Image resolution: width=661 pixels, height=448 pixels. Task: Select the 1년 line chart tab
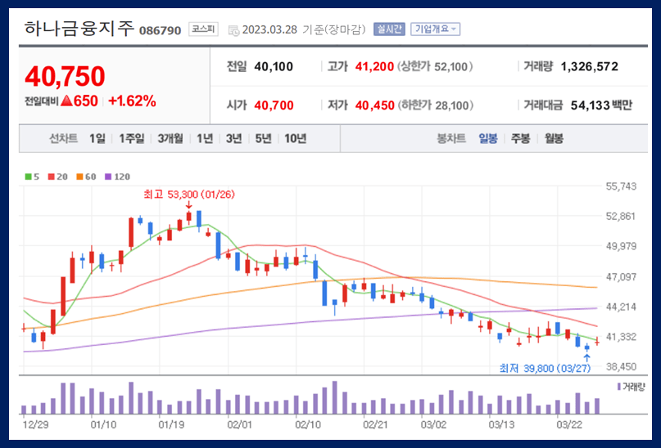tap(205, 138)
